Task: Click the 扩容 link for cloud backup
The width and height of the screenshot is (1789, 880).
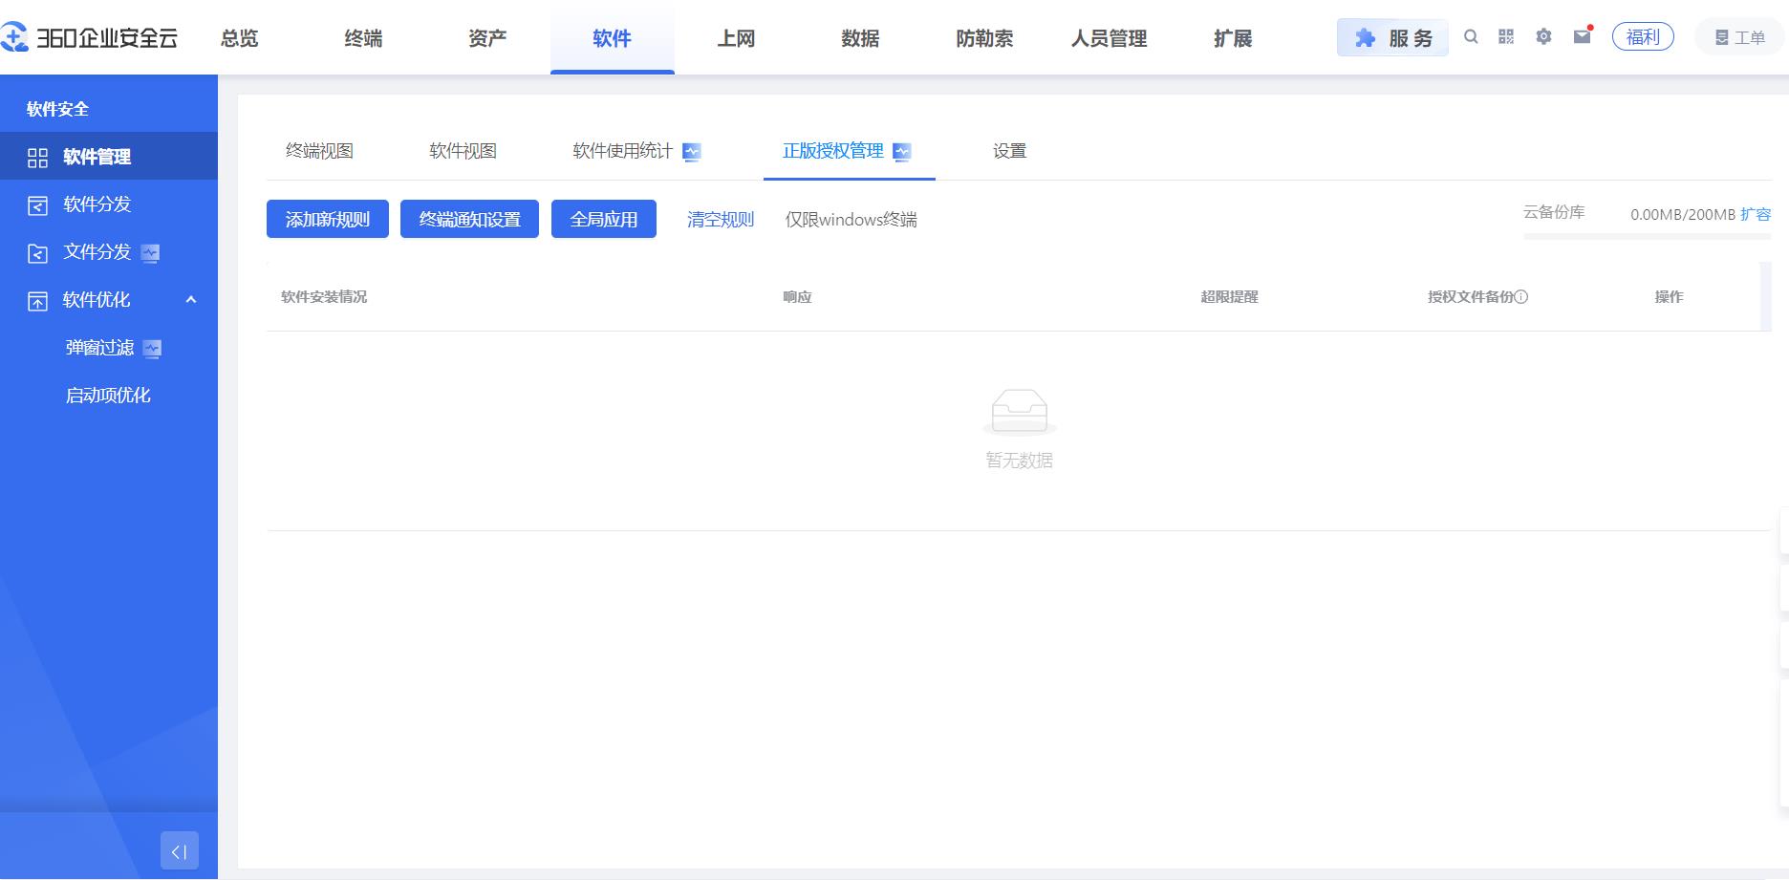Action: pyautogui.click(x=1756, y=214)
